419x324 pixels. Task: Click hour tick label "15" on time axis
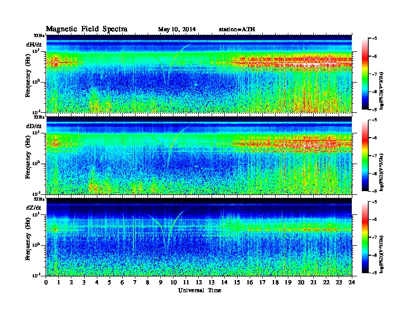(237, 282)
